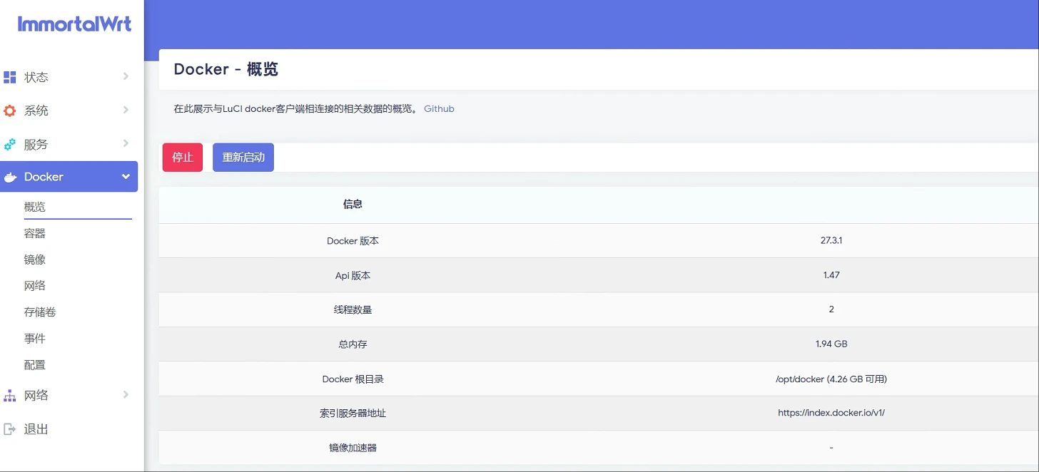The height and width of the screenshot is (472, 1039).
Task: Click the /opt/docker path value
Action: [831, 379]
